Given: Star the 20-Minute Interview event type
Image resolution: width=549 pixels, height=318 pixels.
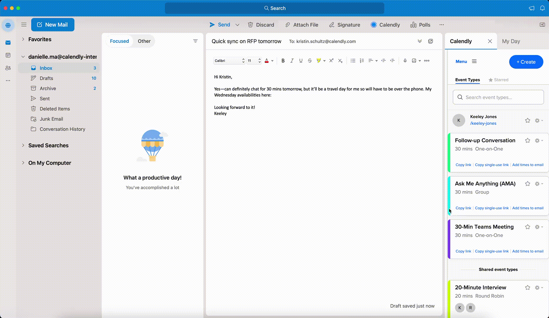Looking at the screenshot, I should pos(527,288).
